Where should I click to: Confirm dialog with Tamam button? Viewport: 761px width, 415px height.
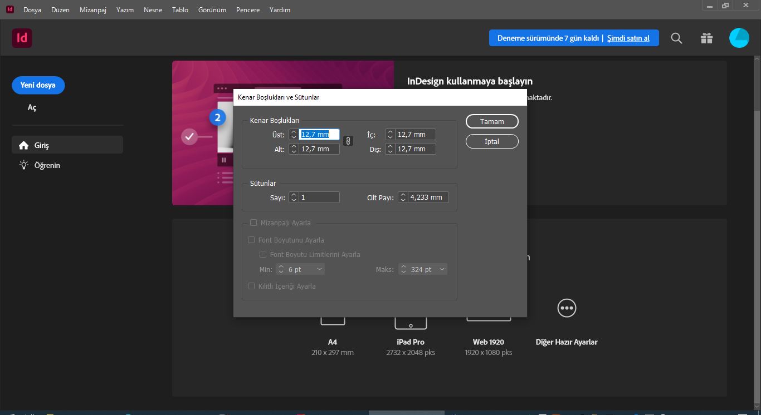click(492, 121)
